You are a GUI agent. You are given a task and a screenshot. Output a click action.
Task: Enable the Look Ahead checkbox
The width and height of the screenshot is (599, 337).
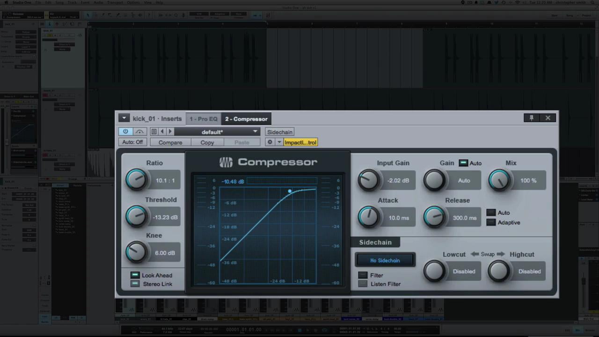[135, 275]
